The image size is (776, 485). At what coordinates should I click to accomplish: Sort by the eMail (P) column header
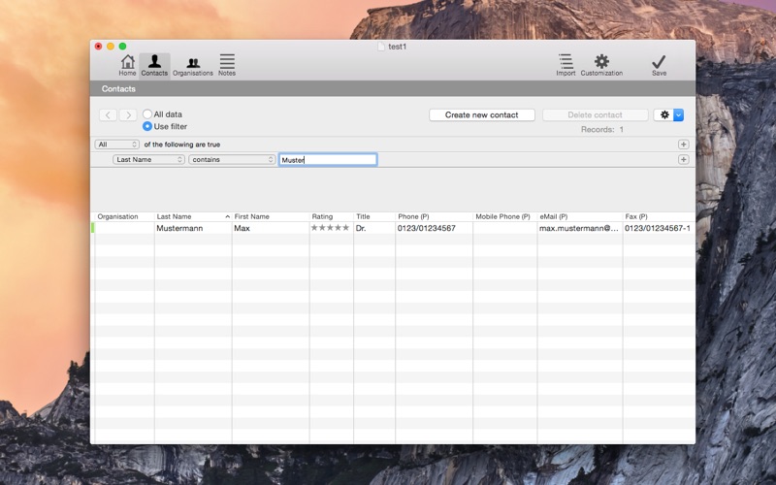pyautogui.click(x=580, y=216)
